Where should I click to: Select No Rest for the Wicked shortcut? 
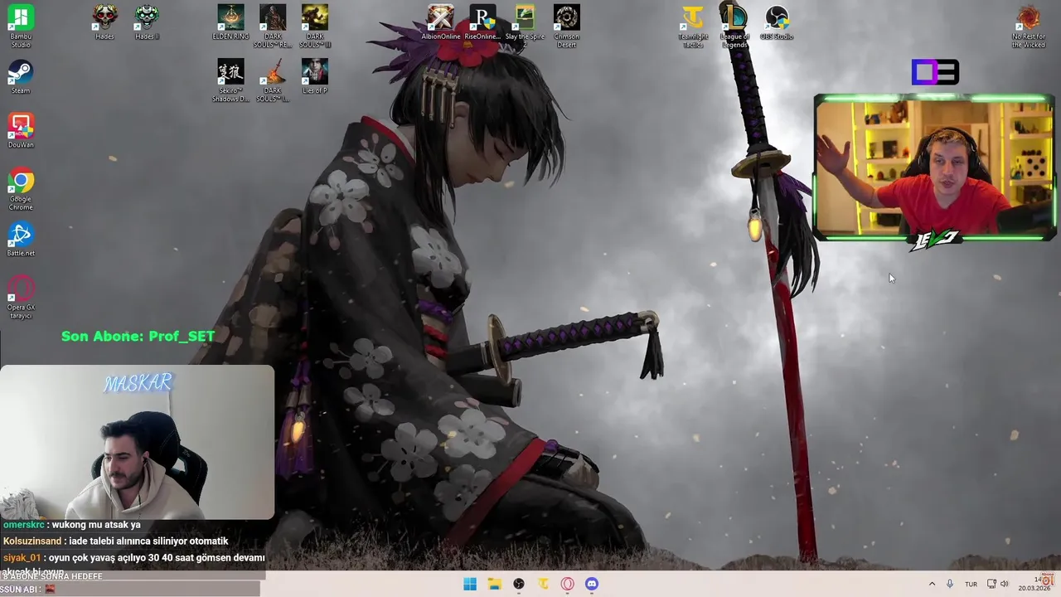click(x=1029, y=26)
